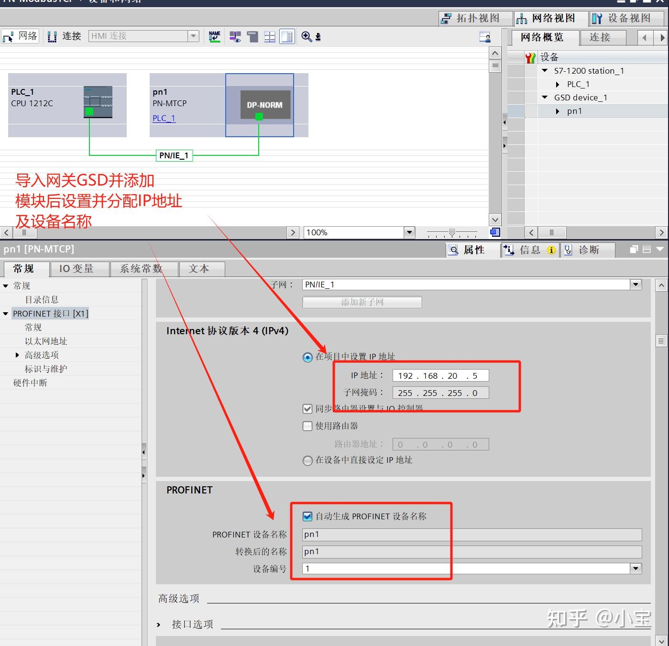The height and width of the screenshot is (646, 669).
Task: Expand PLC_1 in network overview tree
Action: pyautogui.click(x=558, y=84)
